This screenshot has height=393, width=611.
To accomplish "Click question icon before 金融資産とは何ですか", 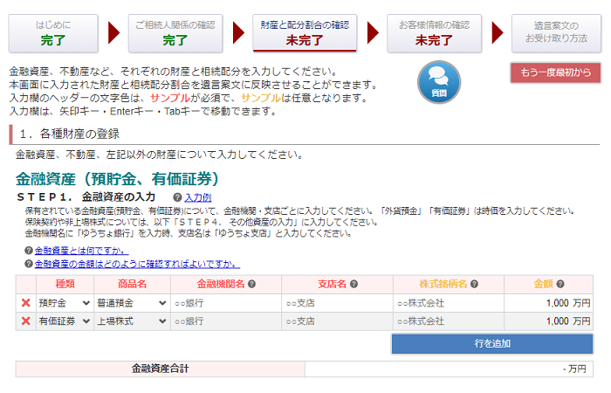I will click(29, 251).
